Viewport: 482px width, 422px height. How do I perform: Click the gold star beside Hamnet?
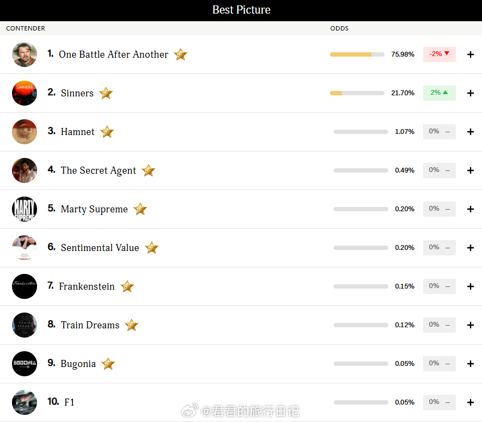coord(107,132)
